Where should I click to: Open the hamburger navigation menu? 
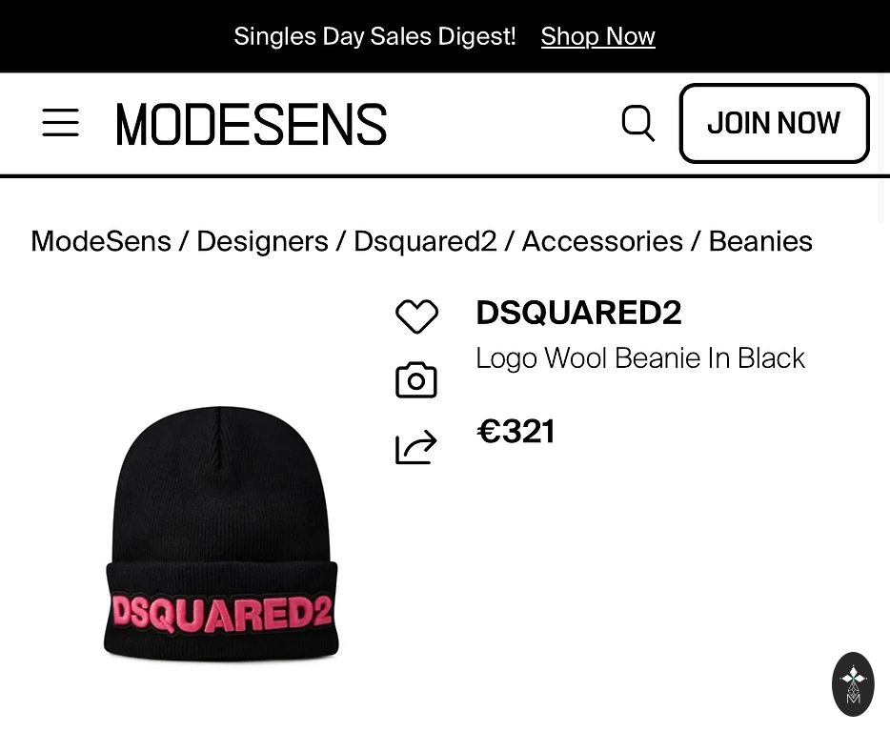[60, 123]
